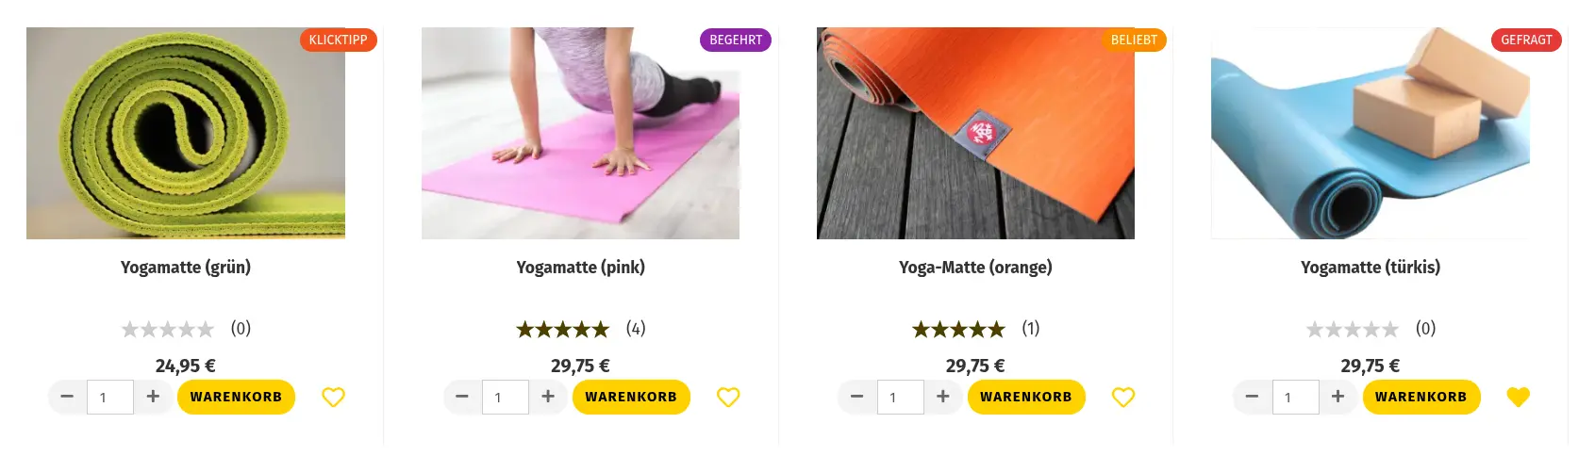Viewport: 1595px width, 456px height.
Task: Reduce türkis Yogamatte quantity with minus
Action: pyautogui.click(x=1252, y=397)
